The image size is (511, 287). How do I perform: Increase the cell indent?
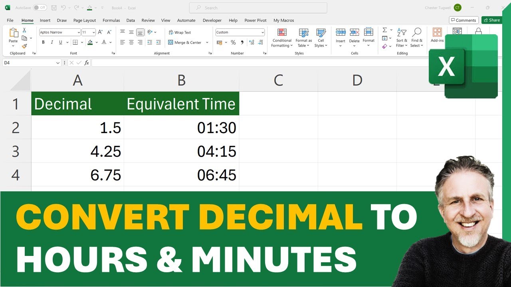(158, 42)
